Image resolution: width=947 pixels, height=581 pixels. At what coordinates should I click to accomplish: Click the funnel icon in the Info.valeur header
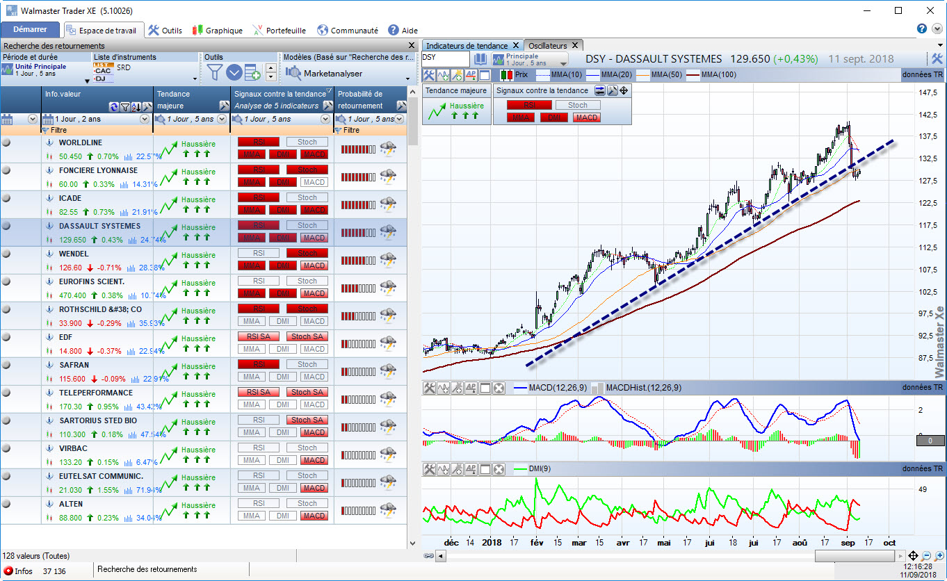tap(124, 106)
